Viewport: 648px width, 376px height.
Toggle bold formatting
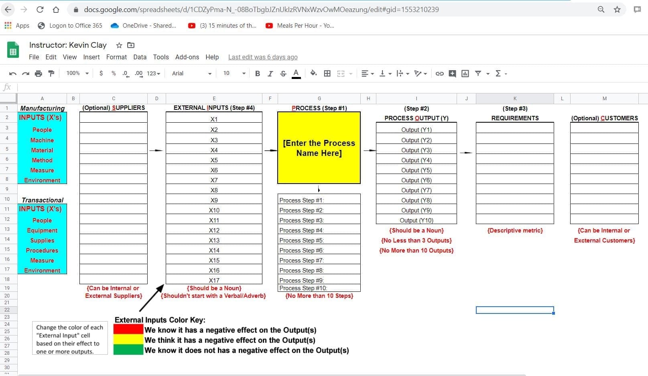(x=258, y=73)
